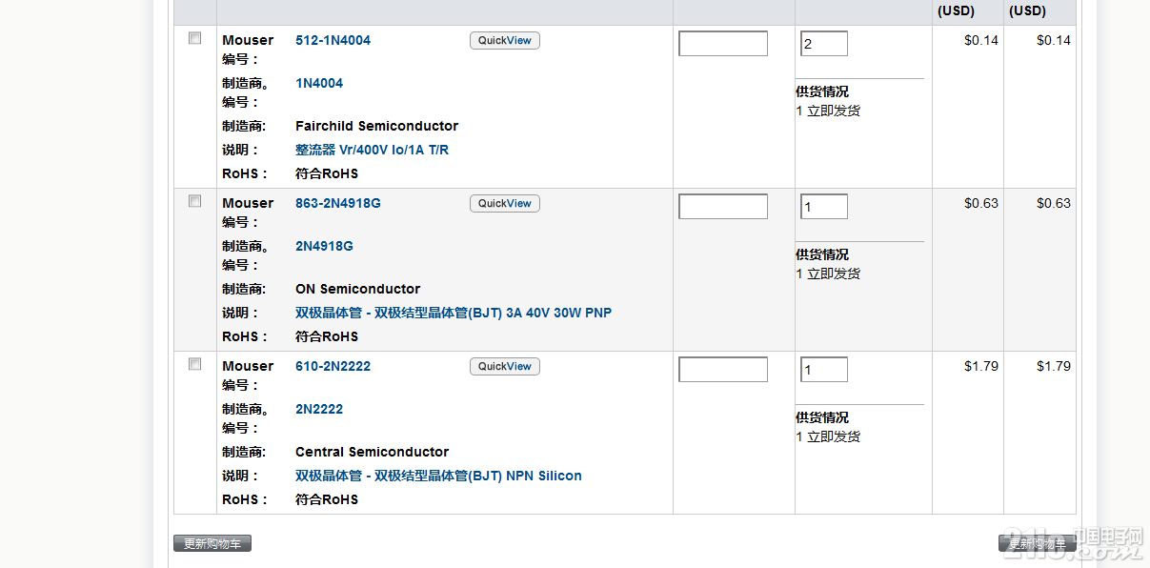Open the PNP 3A 40V 30W description link

(454, 314)
